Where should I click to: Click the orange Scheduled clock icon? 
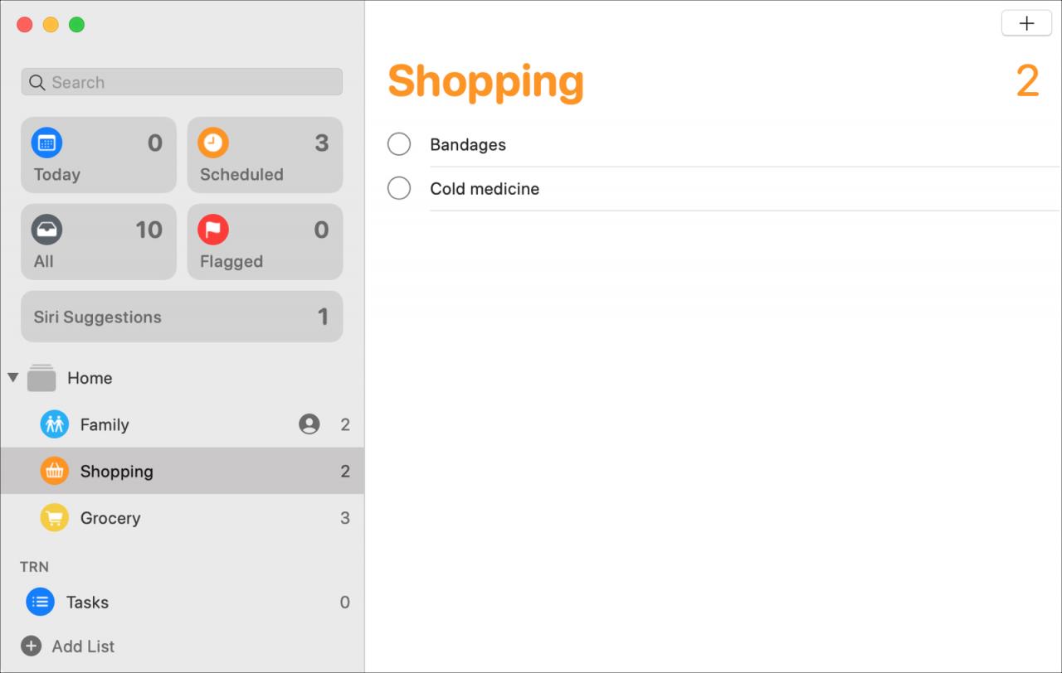tap(212, 143)
